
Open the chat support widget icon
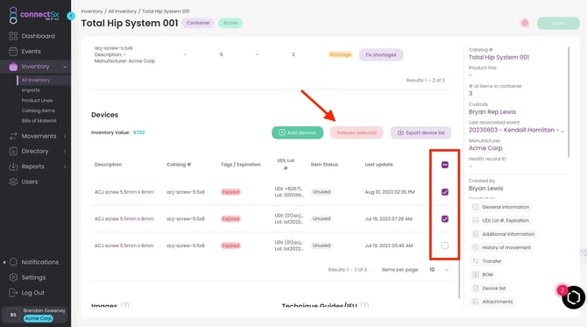coord(573,297)
